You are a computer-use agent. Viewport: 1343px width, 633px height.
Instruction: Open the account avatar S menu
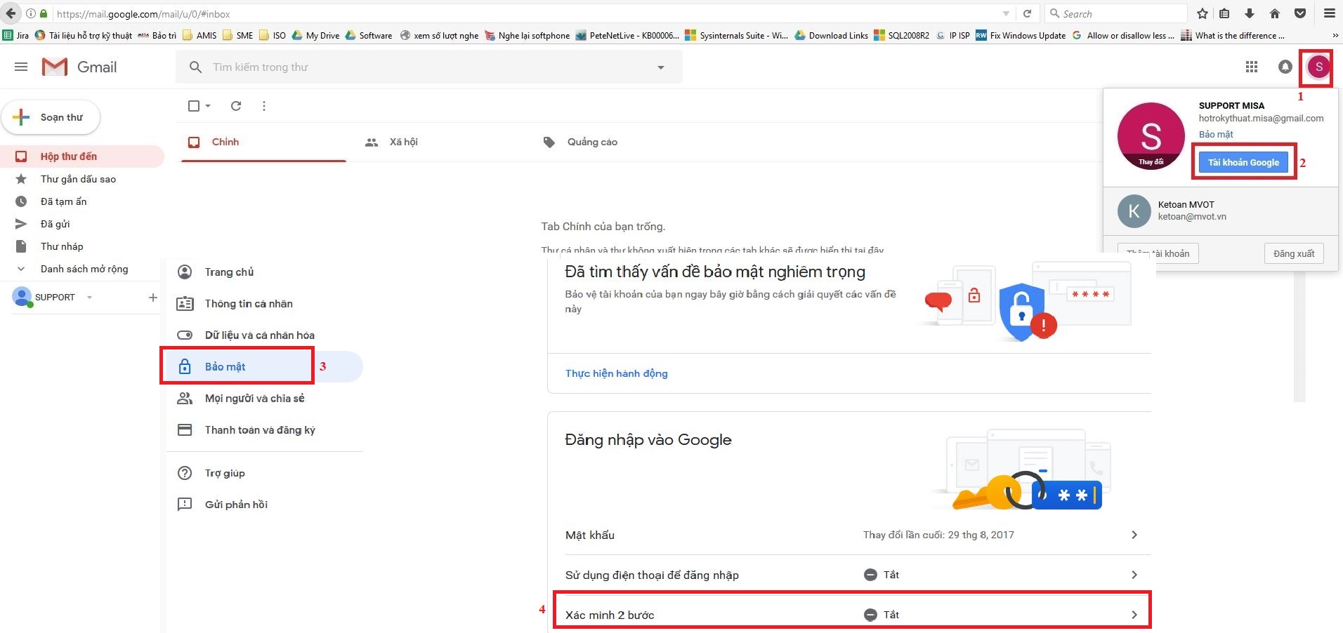coord(1319,67)
